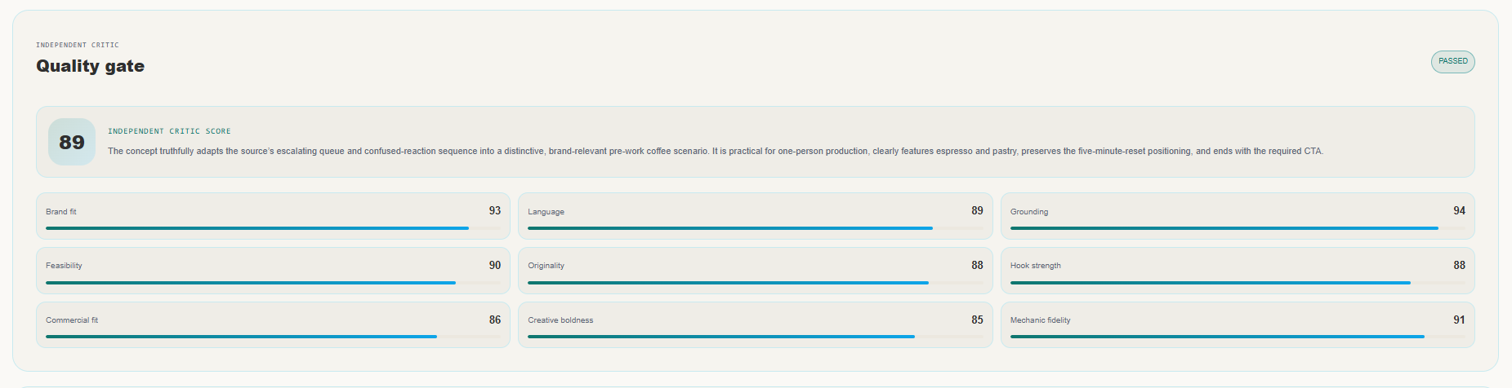Open the Feasibility score card
Screen dimensions: 1512x388
(273, 271)
